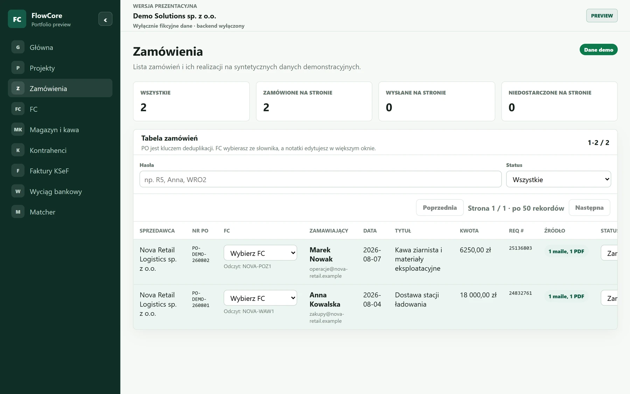Click REQ number 25136803
The height and width of the screenshot is (394, 630).
pos(520,248)
